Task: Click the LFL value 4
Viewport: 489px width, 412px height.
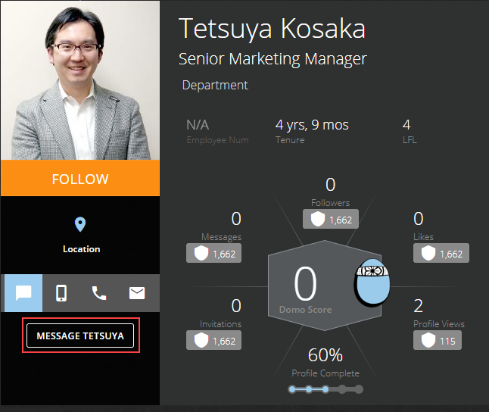Action: click(x=406, y=125)
